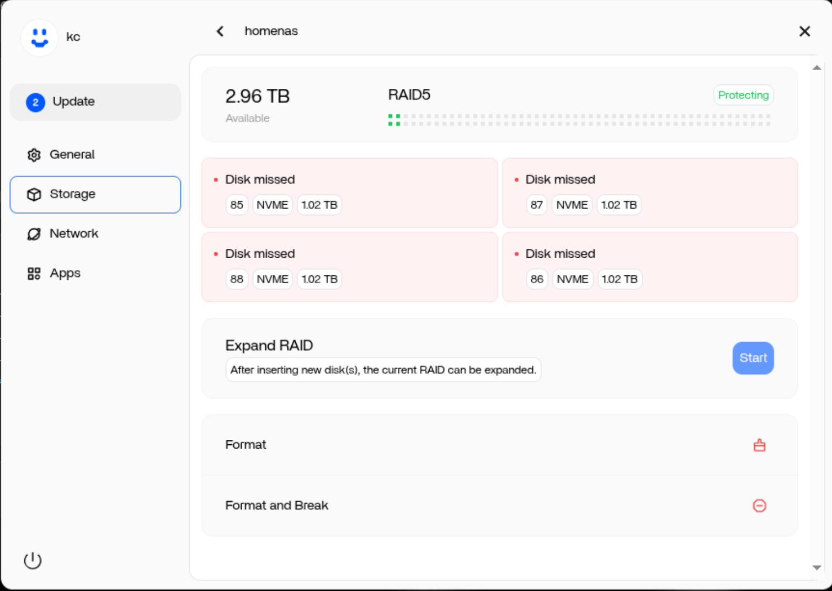
Task: Start the Expand RAID process
Action: (x=753, y=358)
